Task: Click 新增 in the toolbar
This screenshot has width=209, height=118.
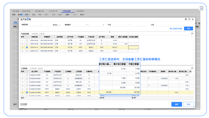Action: (x=14, y=15)
